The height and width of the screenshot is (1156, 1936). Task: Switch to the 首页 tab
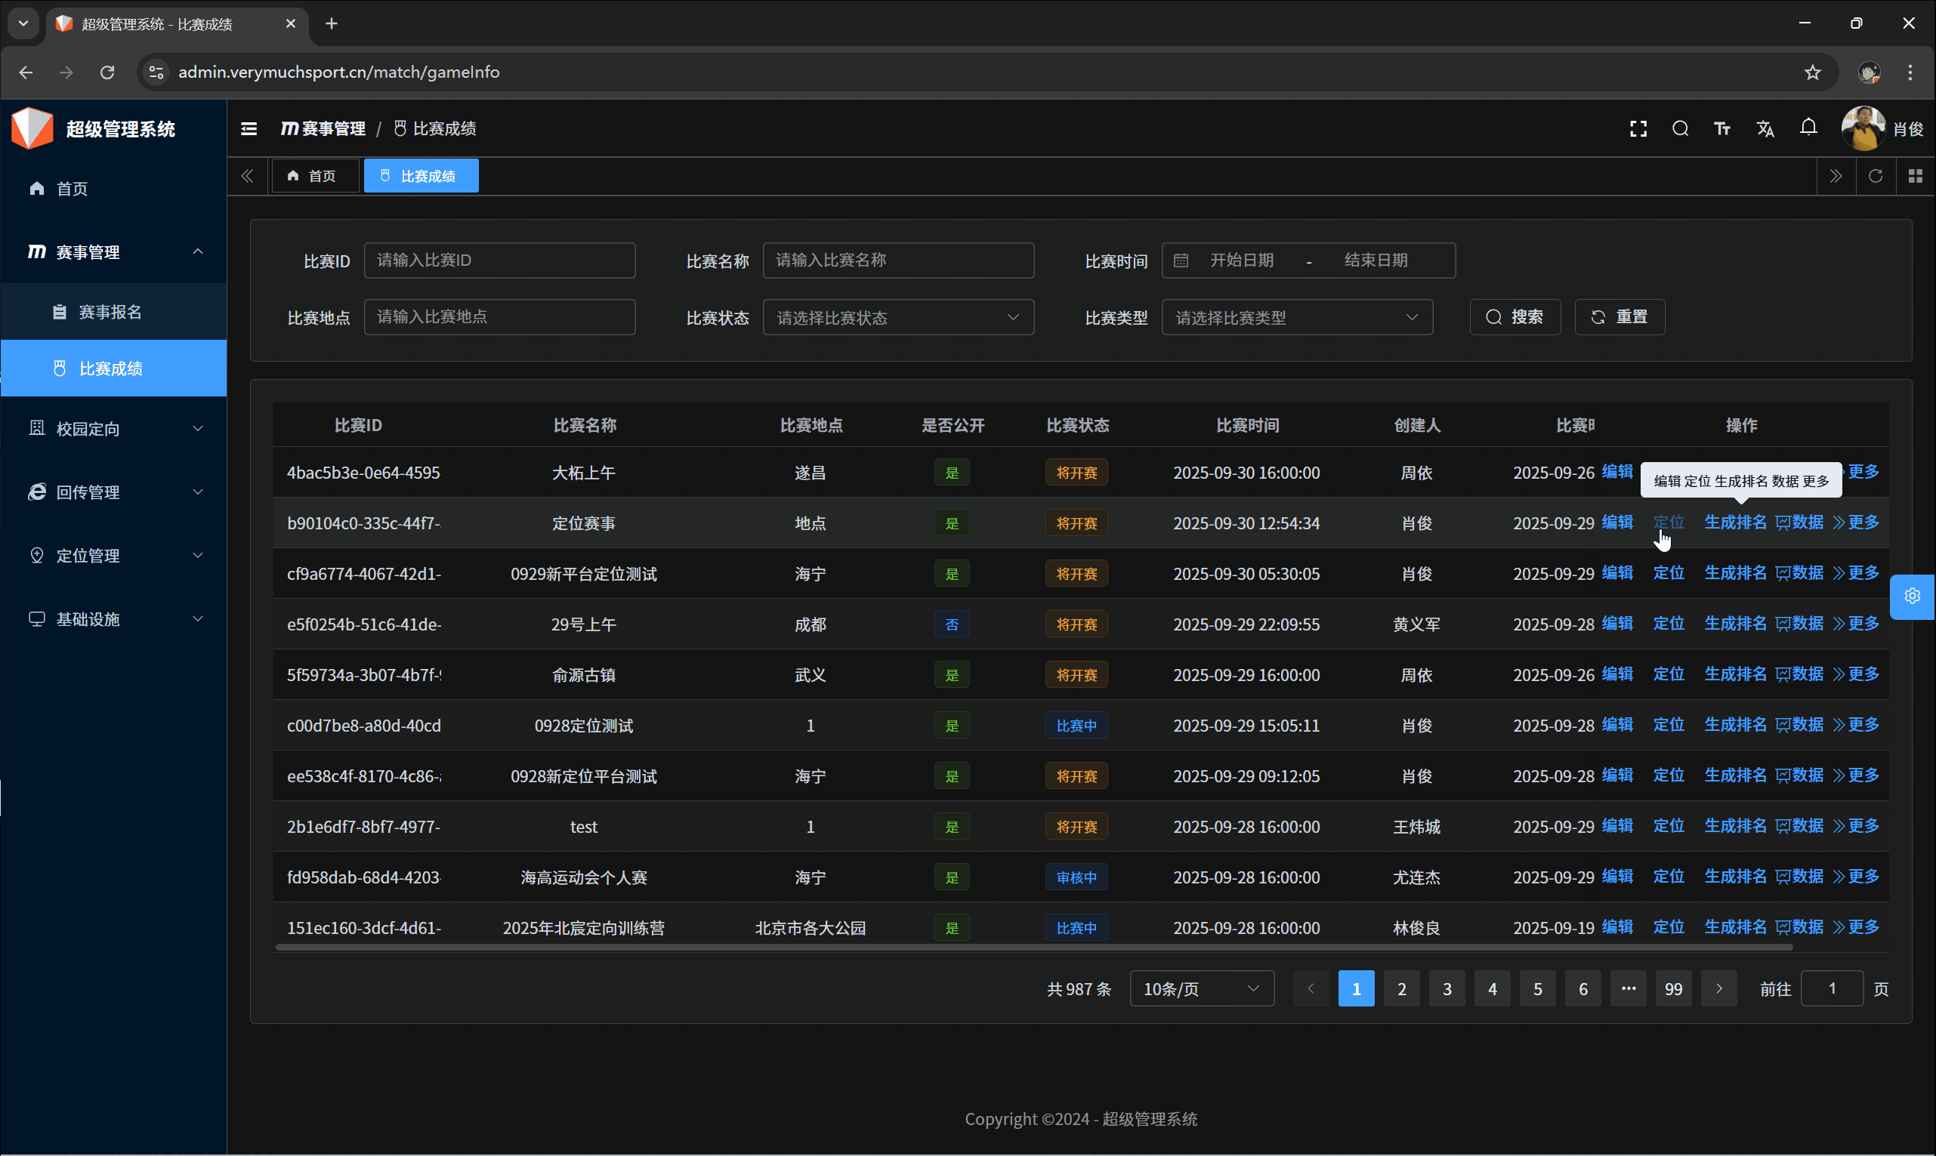(314, 176)
